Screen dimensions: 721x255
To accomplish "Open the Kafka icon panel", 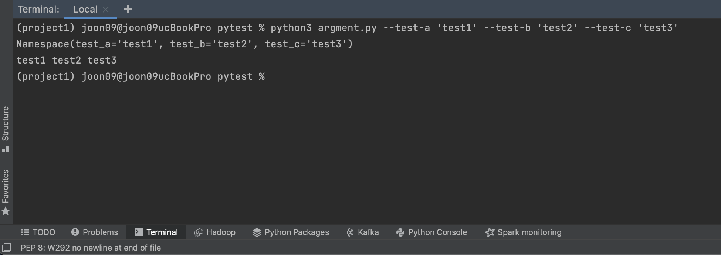I will coord(350,232).
